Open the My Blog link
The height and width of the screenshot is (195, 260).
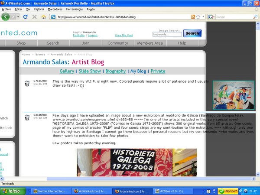click(x=138, y=71)
